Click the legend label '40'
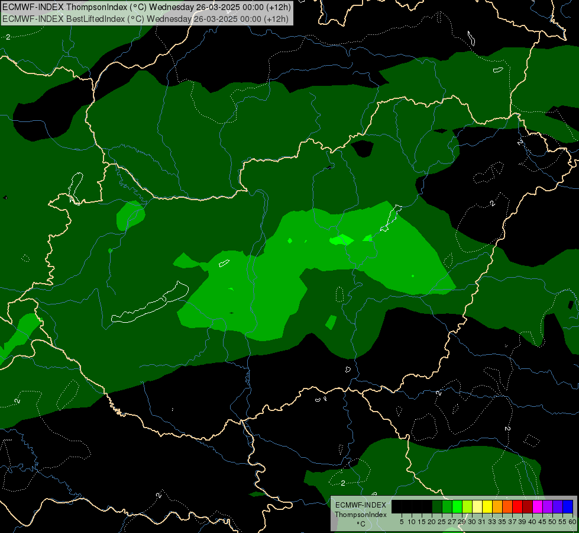The height and width of the screenshot is (533, 579). click(532, 522)
